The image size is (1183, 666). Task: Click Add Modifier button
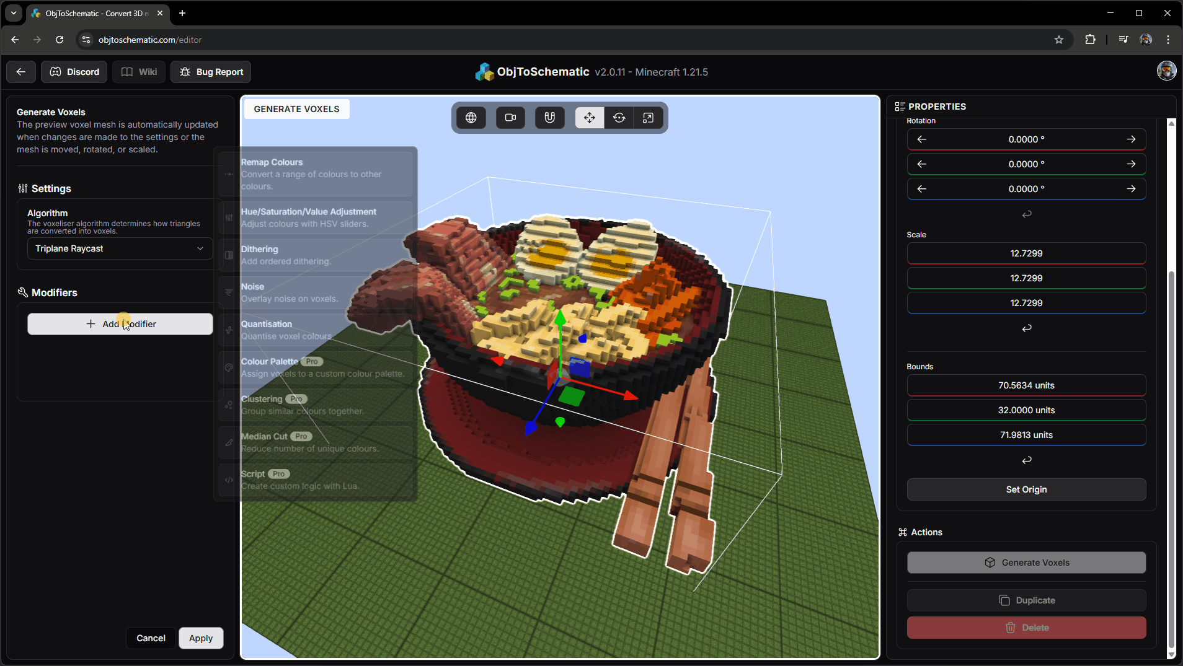click(120, 324)
